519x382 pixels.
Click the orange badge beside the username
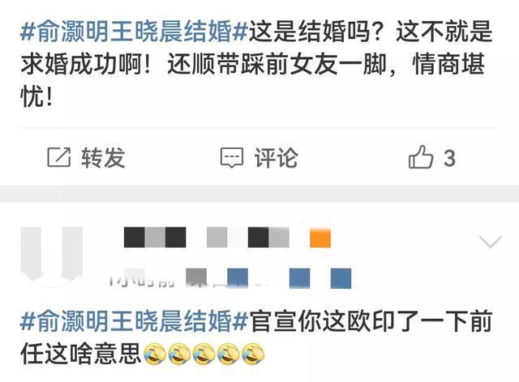(320, 238)
